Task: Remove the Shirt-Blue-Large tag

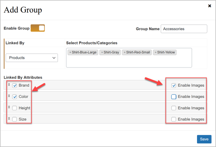Action: point(70,52)
